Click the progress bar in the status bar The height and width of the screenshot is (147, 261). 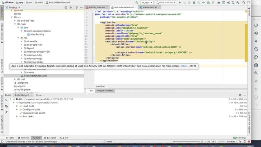(186, 142)
